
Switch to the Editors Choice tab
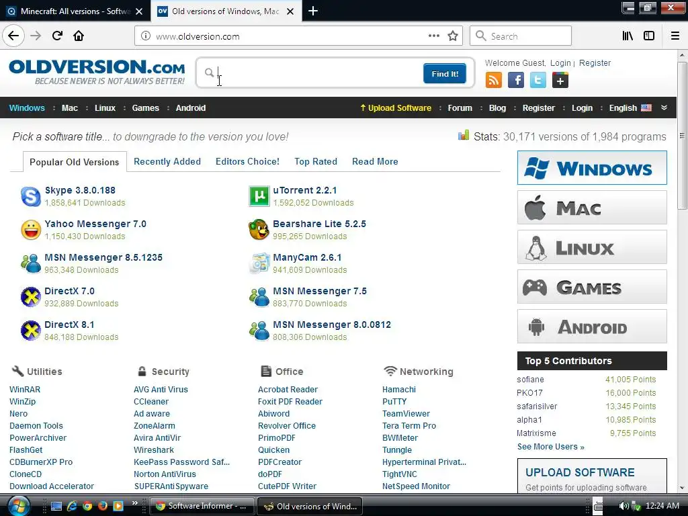pos(247,161)
